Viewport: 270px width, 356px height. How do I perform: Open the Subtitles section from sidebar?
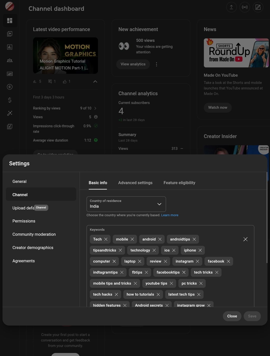10,74
